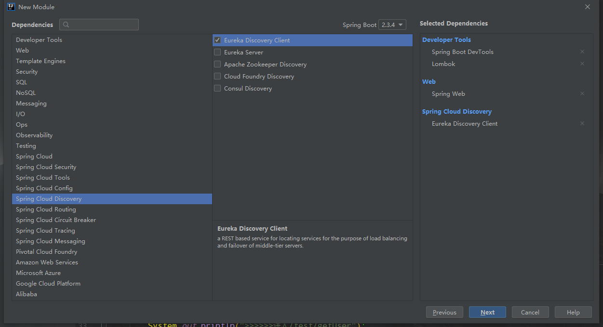Select Eureka Discovery Client in selected list
This screenshot has height=327, width=603.
(465, 124)
